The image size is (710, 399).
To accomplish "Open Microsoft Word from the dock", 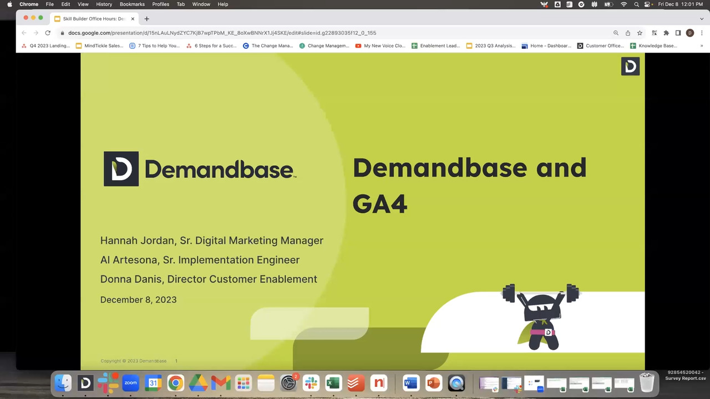I will (411, 383).
